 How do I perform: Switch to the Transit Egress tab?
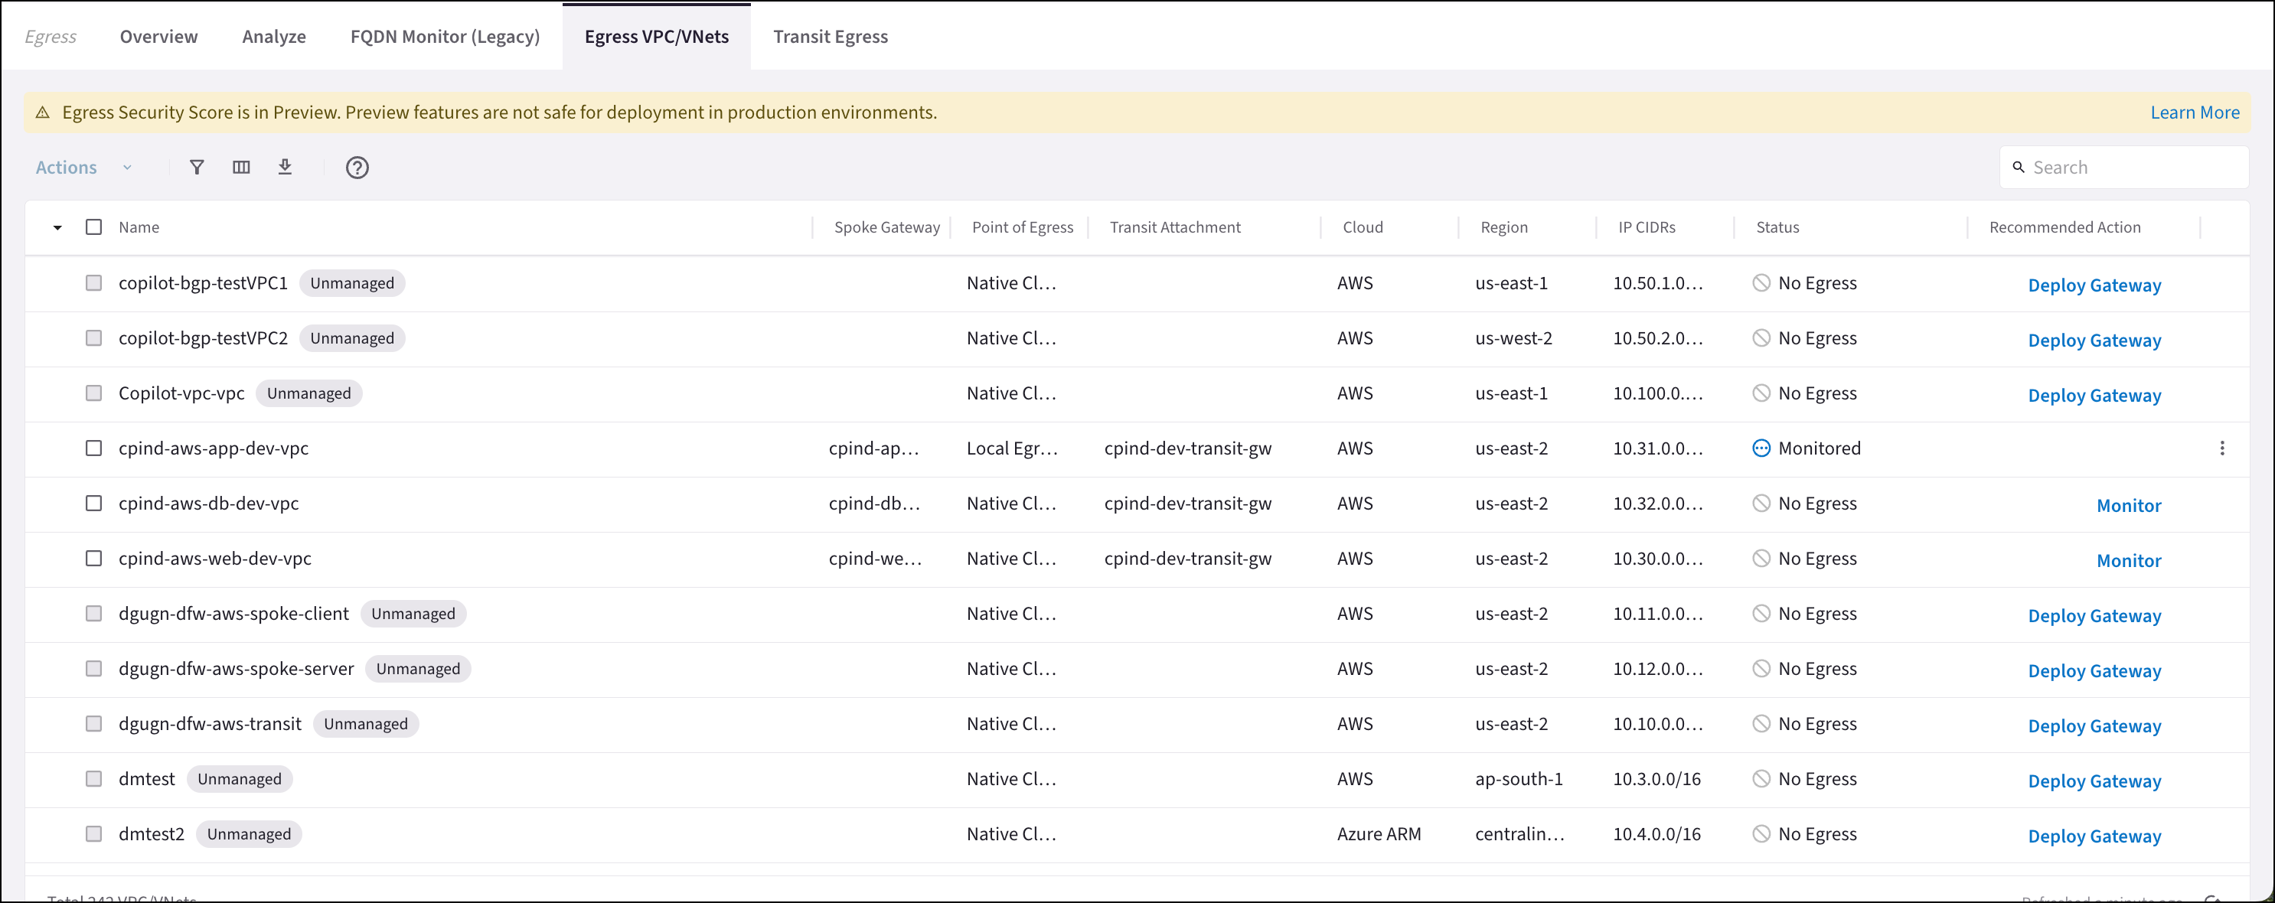tap(831, 36)
